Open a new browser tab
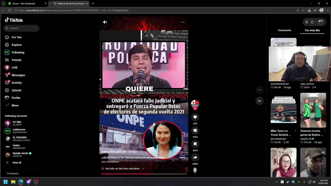 click(x=93, y=4)
